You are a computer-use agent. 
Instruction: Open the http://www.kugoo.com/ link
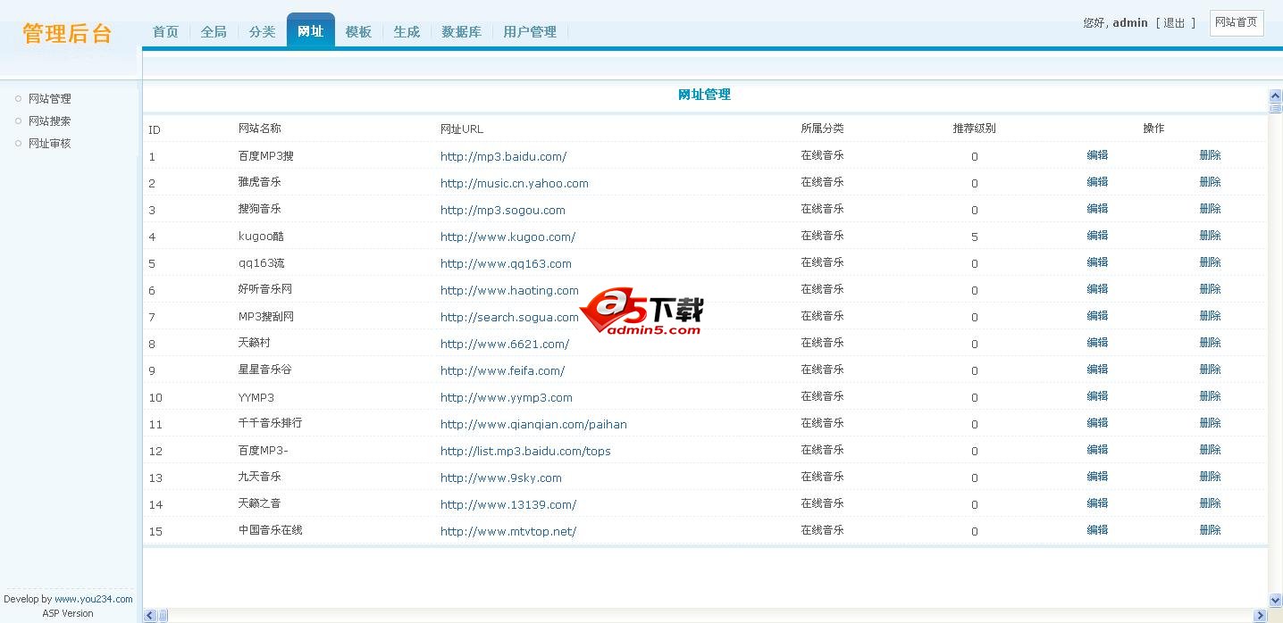[507, 237]
